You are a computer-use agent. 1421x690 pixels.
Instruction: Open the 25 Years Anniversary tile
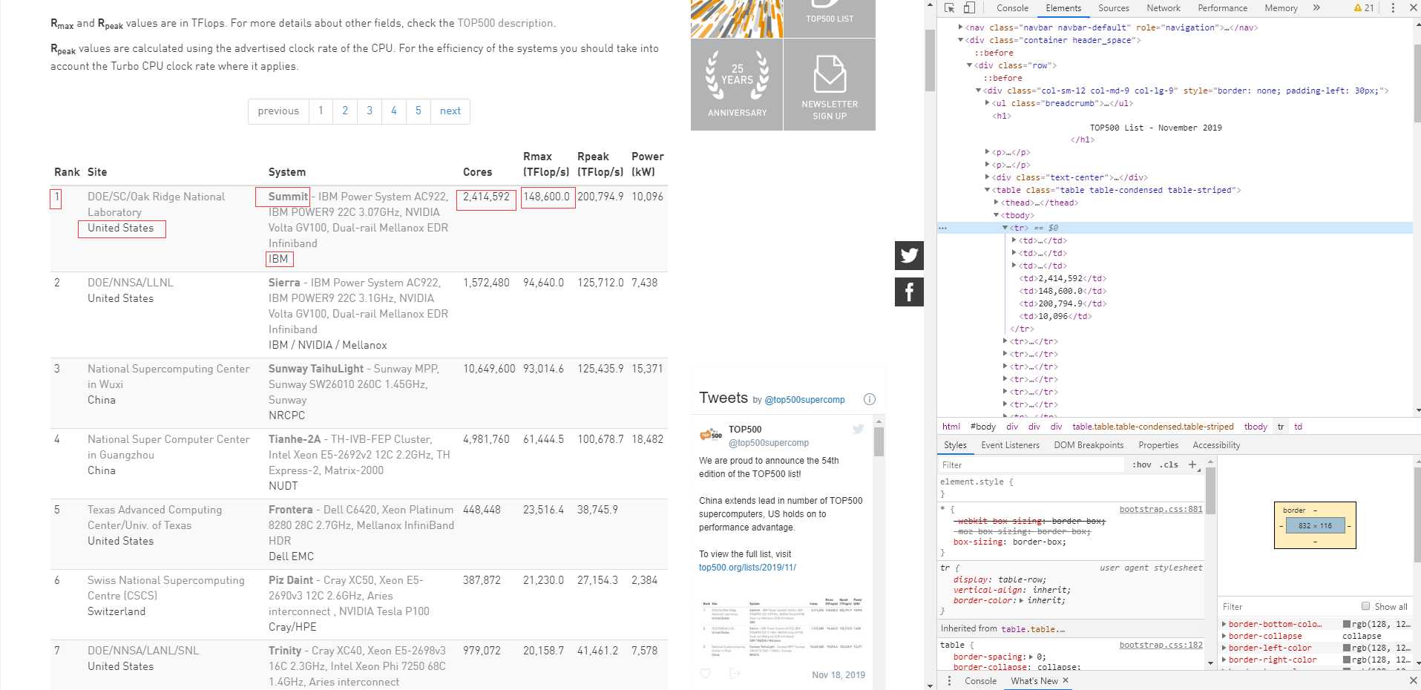[737, 85]
